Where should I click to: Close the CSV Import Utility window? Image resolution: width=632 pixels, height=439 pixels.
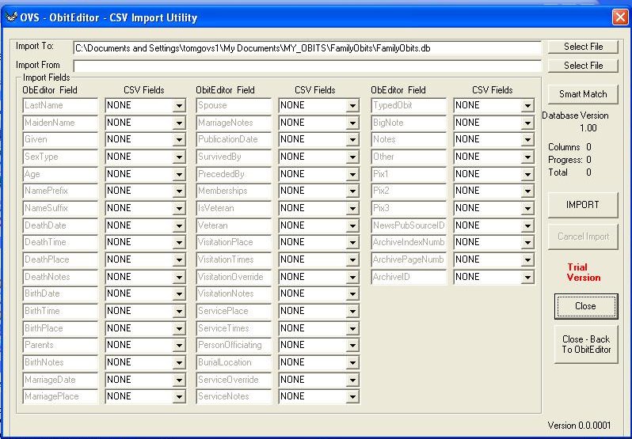click(x=619, y=17)
